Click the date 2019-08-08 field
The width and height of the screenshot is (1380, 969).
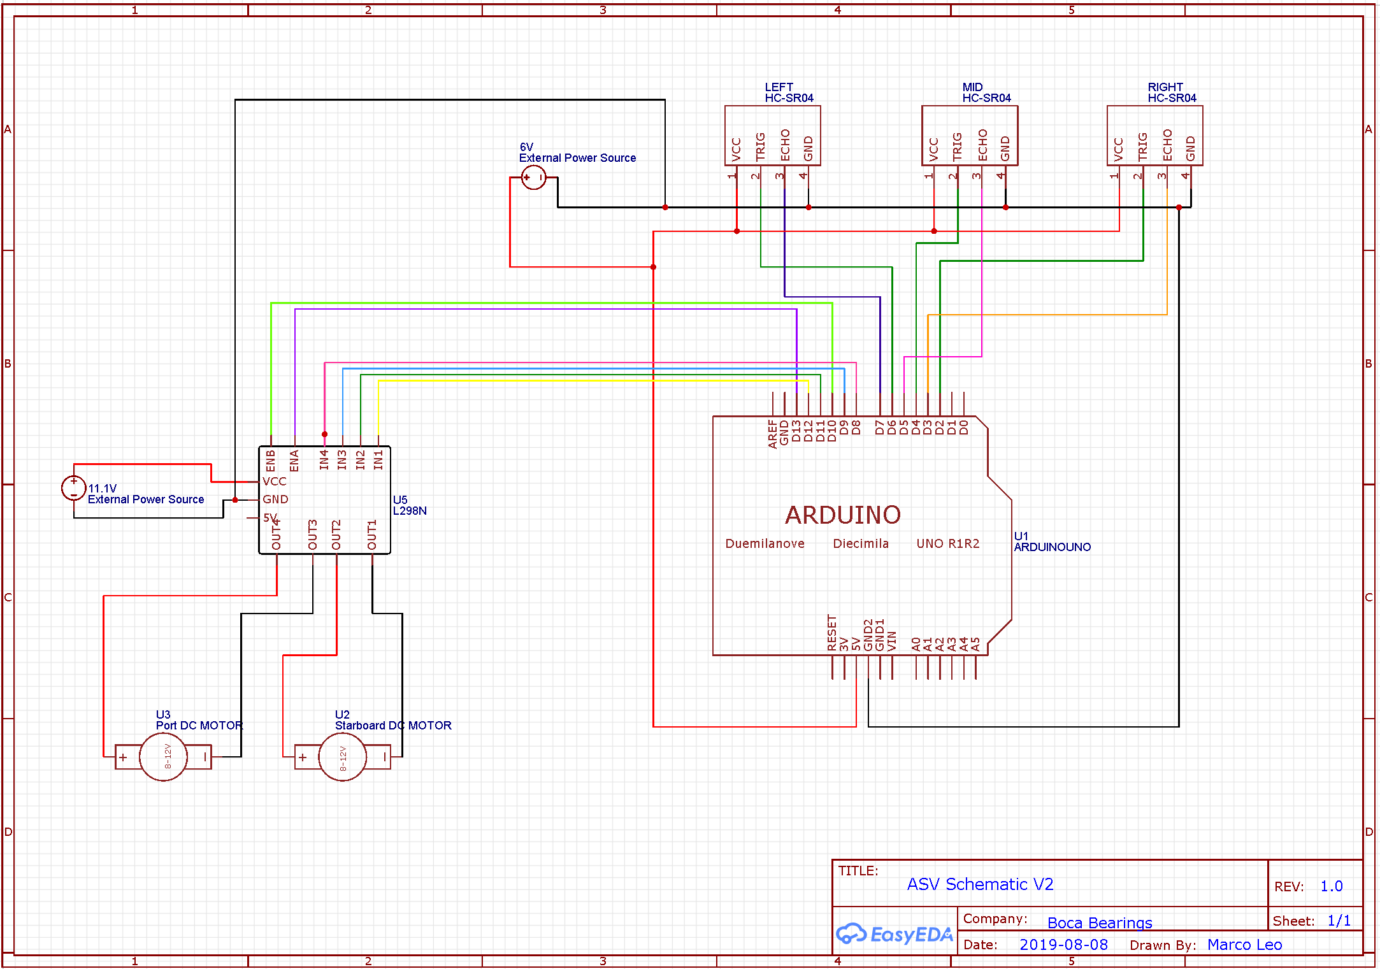coord(1063,945)
